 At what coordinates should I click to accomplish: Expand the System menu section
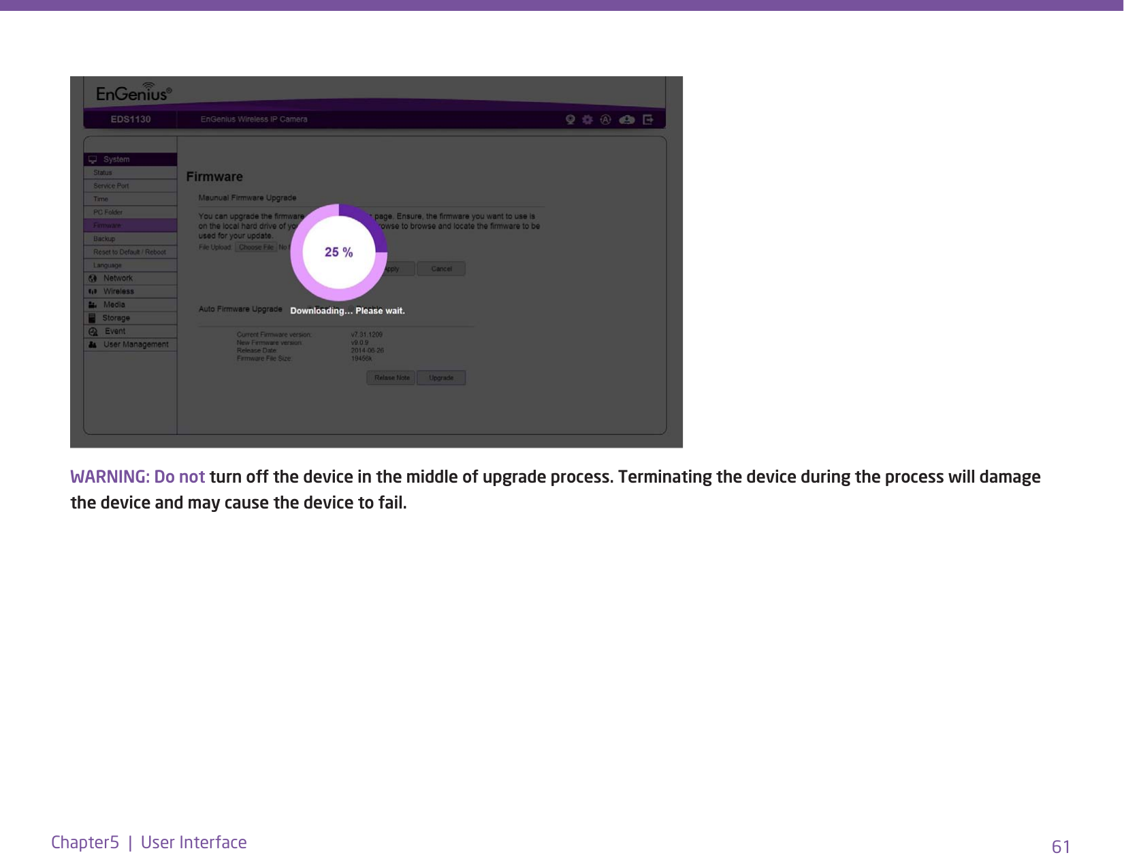tap(130, 159)
